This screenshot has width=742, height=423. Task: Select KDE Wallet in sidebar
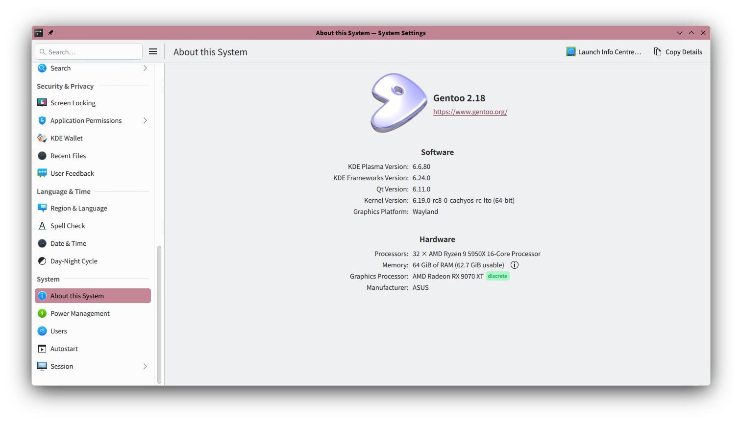(x=93, y=138)
